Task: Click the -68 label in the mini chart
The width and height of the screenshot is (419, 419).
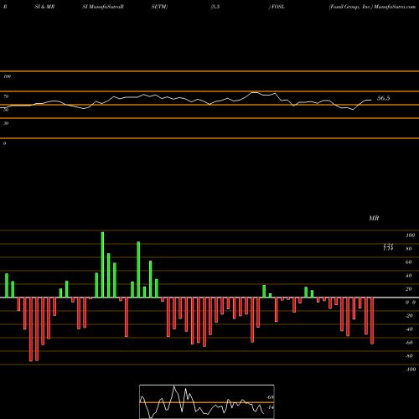Action: [x=271, y=397]
